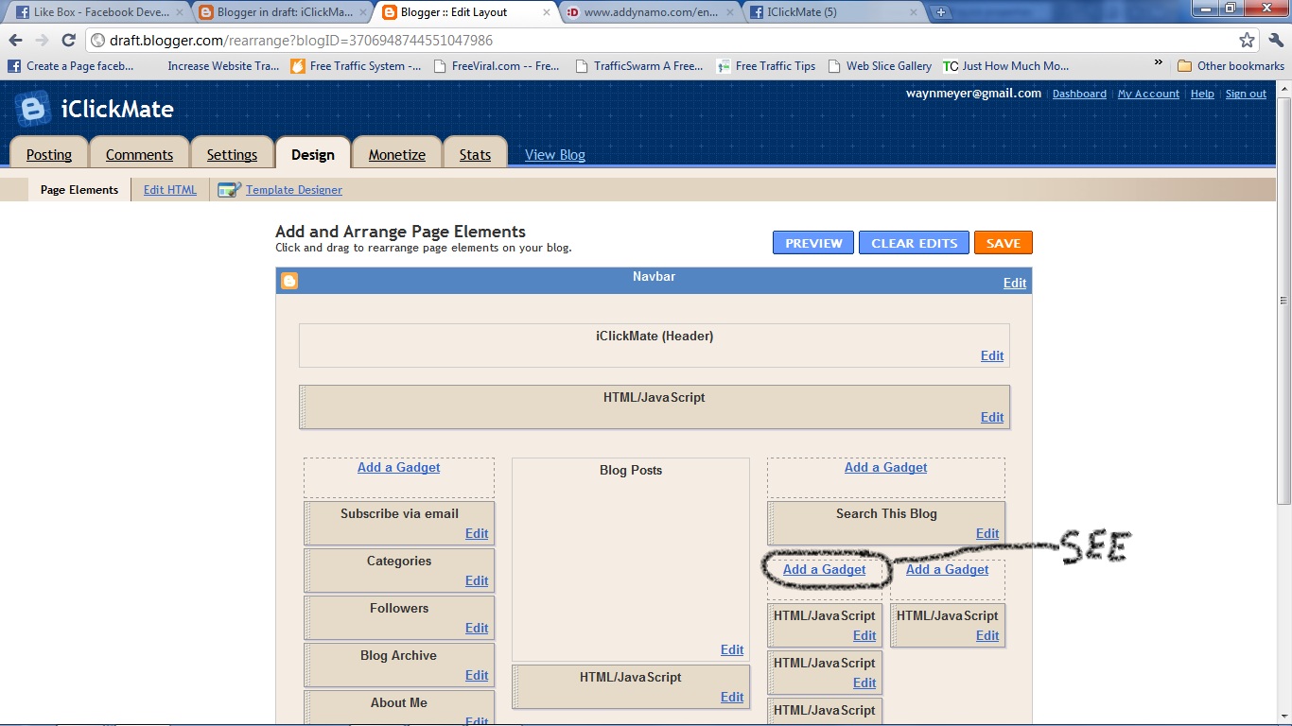This screenshot has height=726, width=1292.
Task: Open a new browser tab
Action: pyautogui.click(x=940, y=12)
